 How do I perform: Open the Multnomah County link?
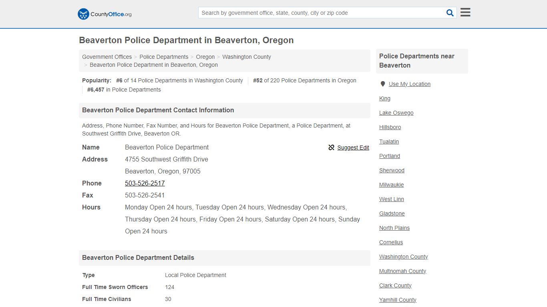click(403, 271)
